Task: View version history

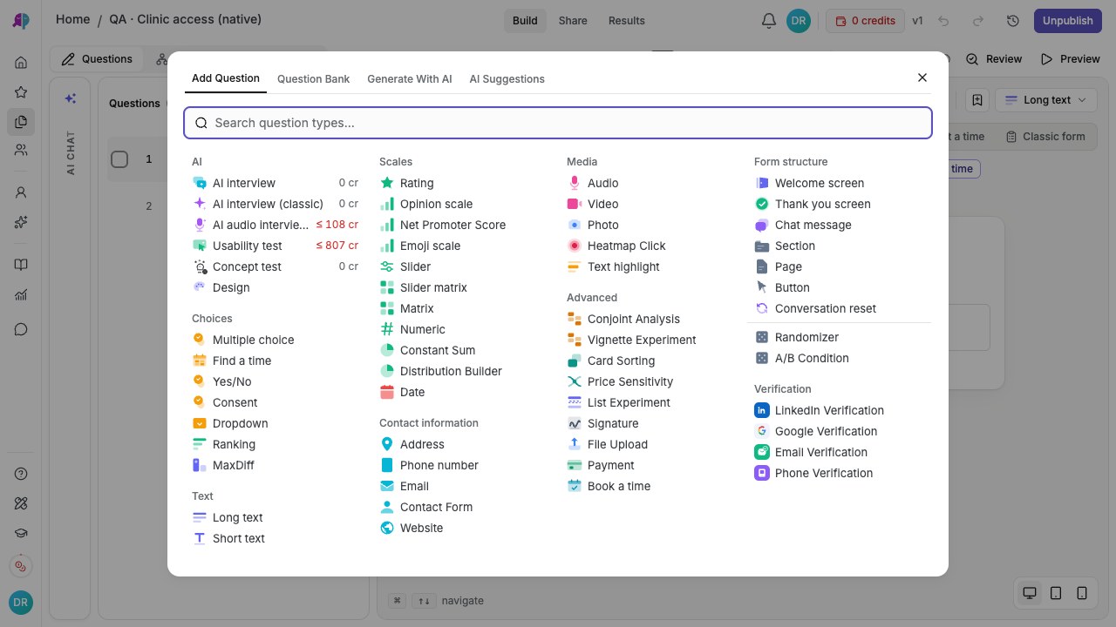Action: pyautogui.click(x=1013, y=20)
